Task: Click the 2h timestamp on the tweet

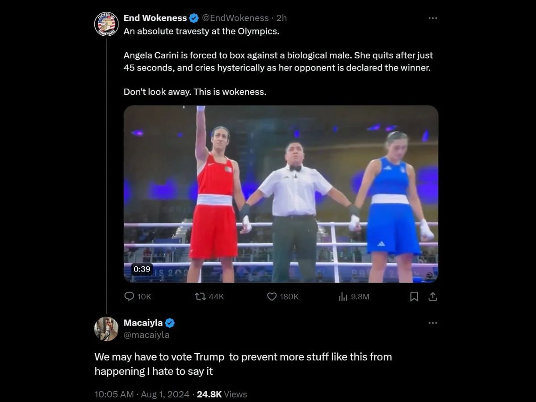Action: 281,18
